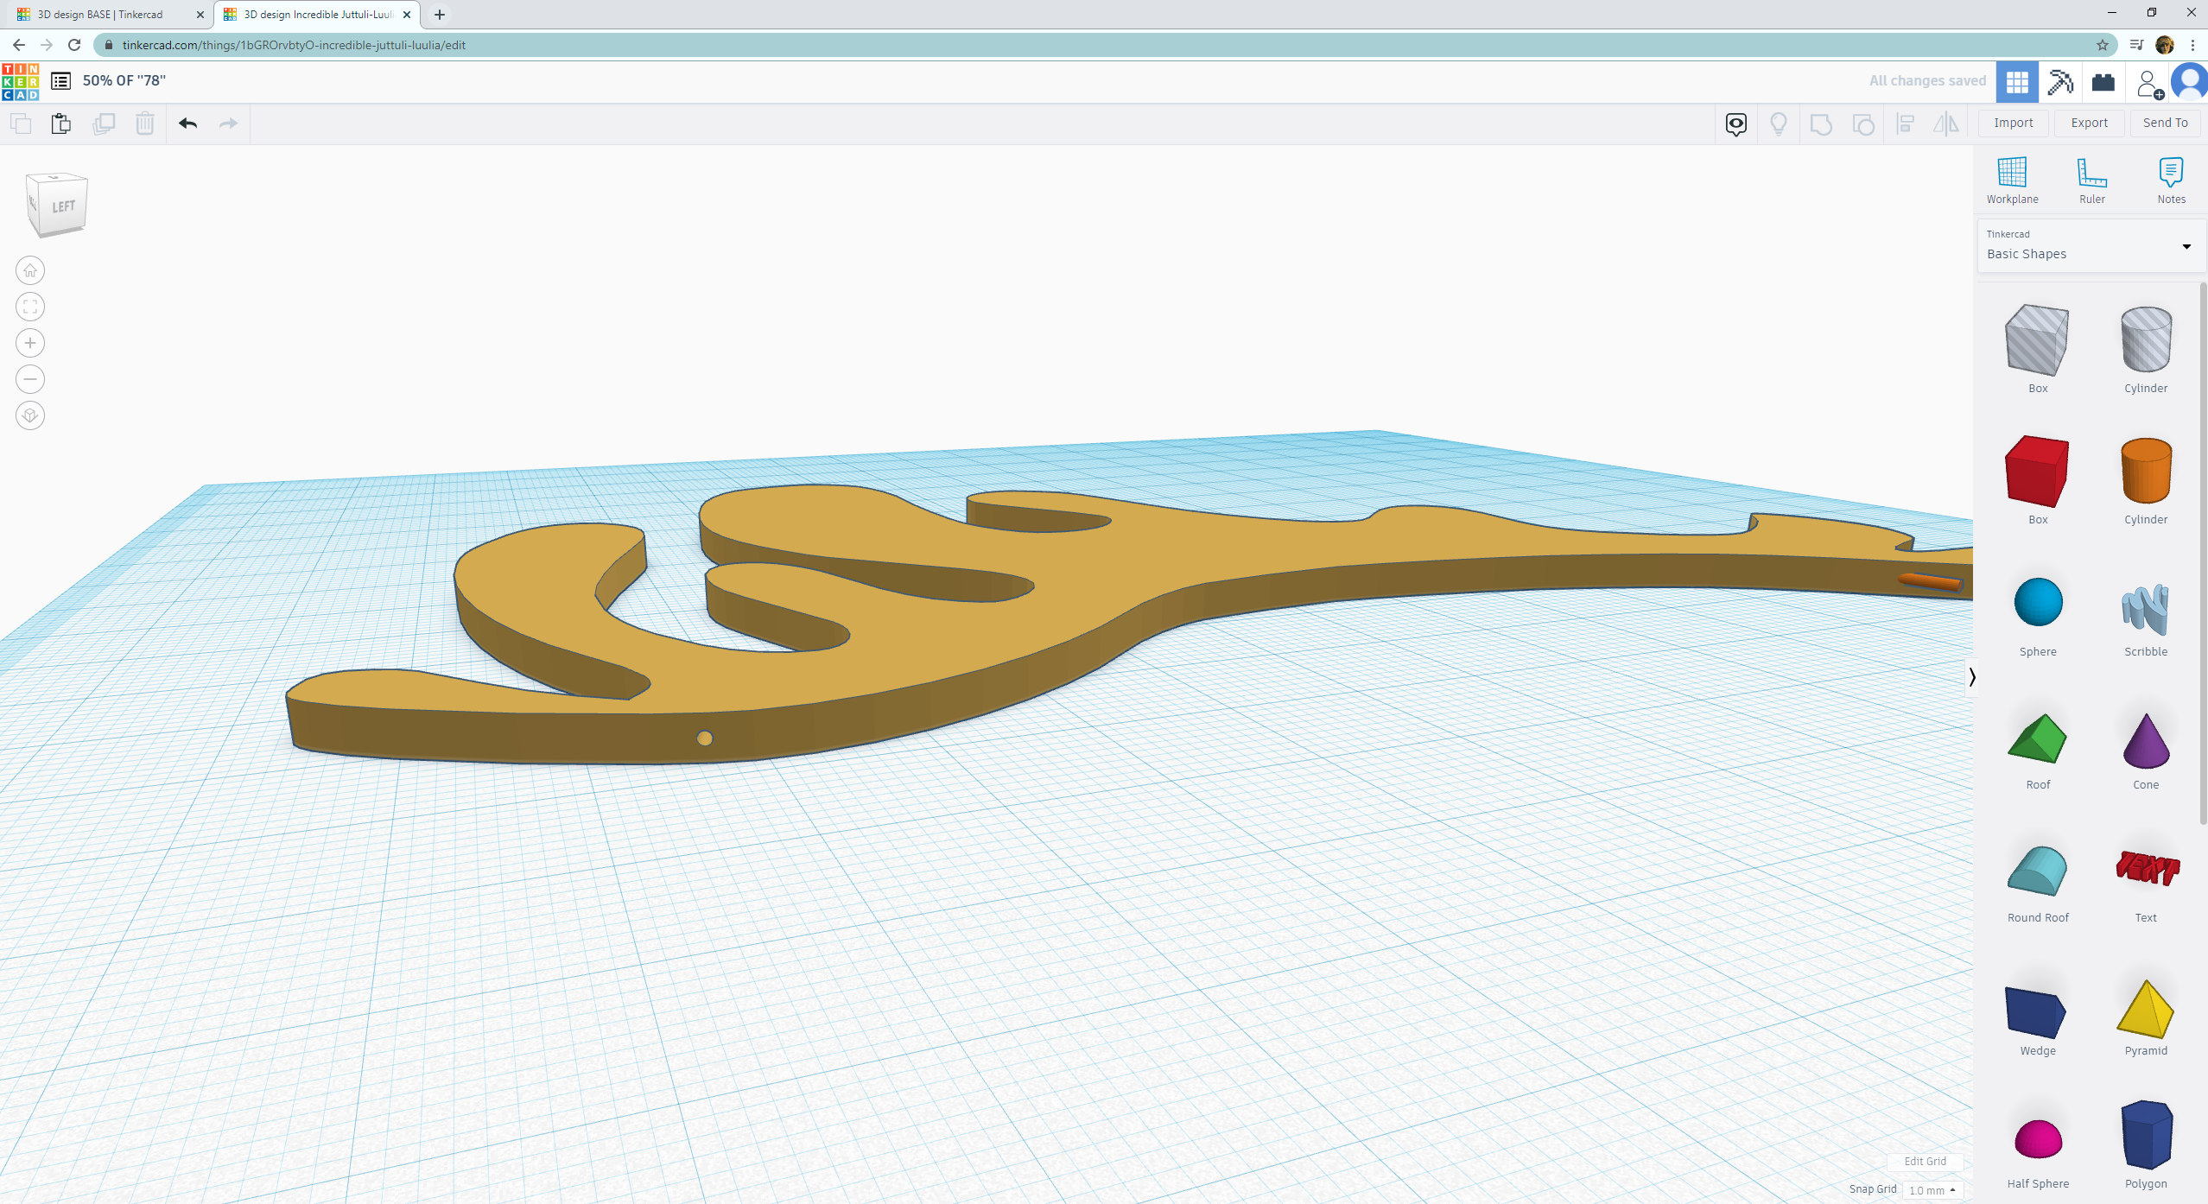Click the zoom in plus icon

click(30, 344)
